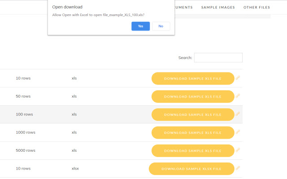Download the 100 rows sample XLS file
Screen dimensions: 287x179
193,115
